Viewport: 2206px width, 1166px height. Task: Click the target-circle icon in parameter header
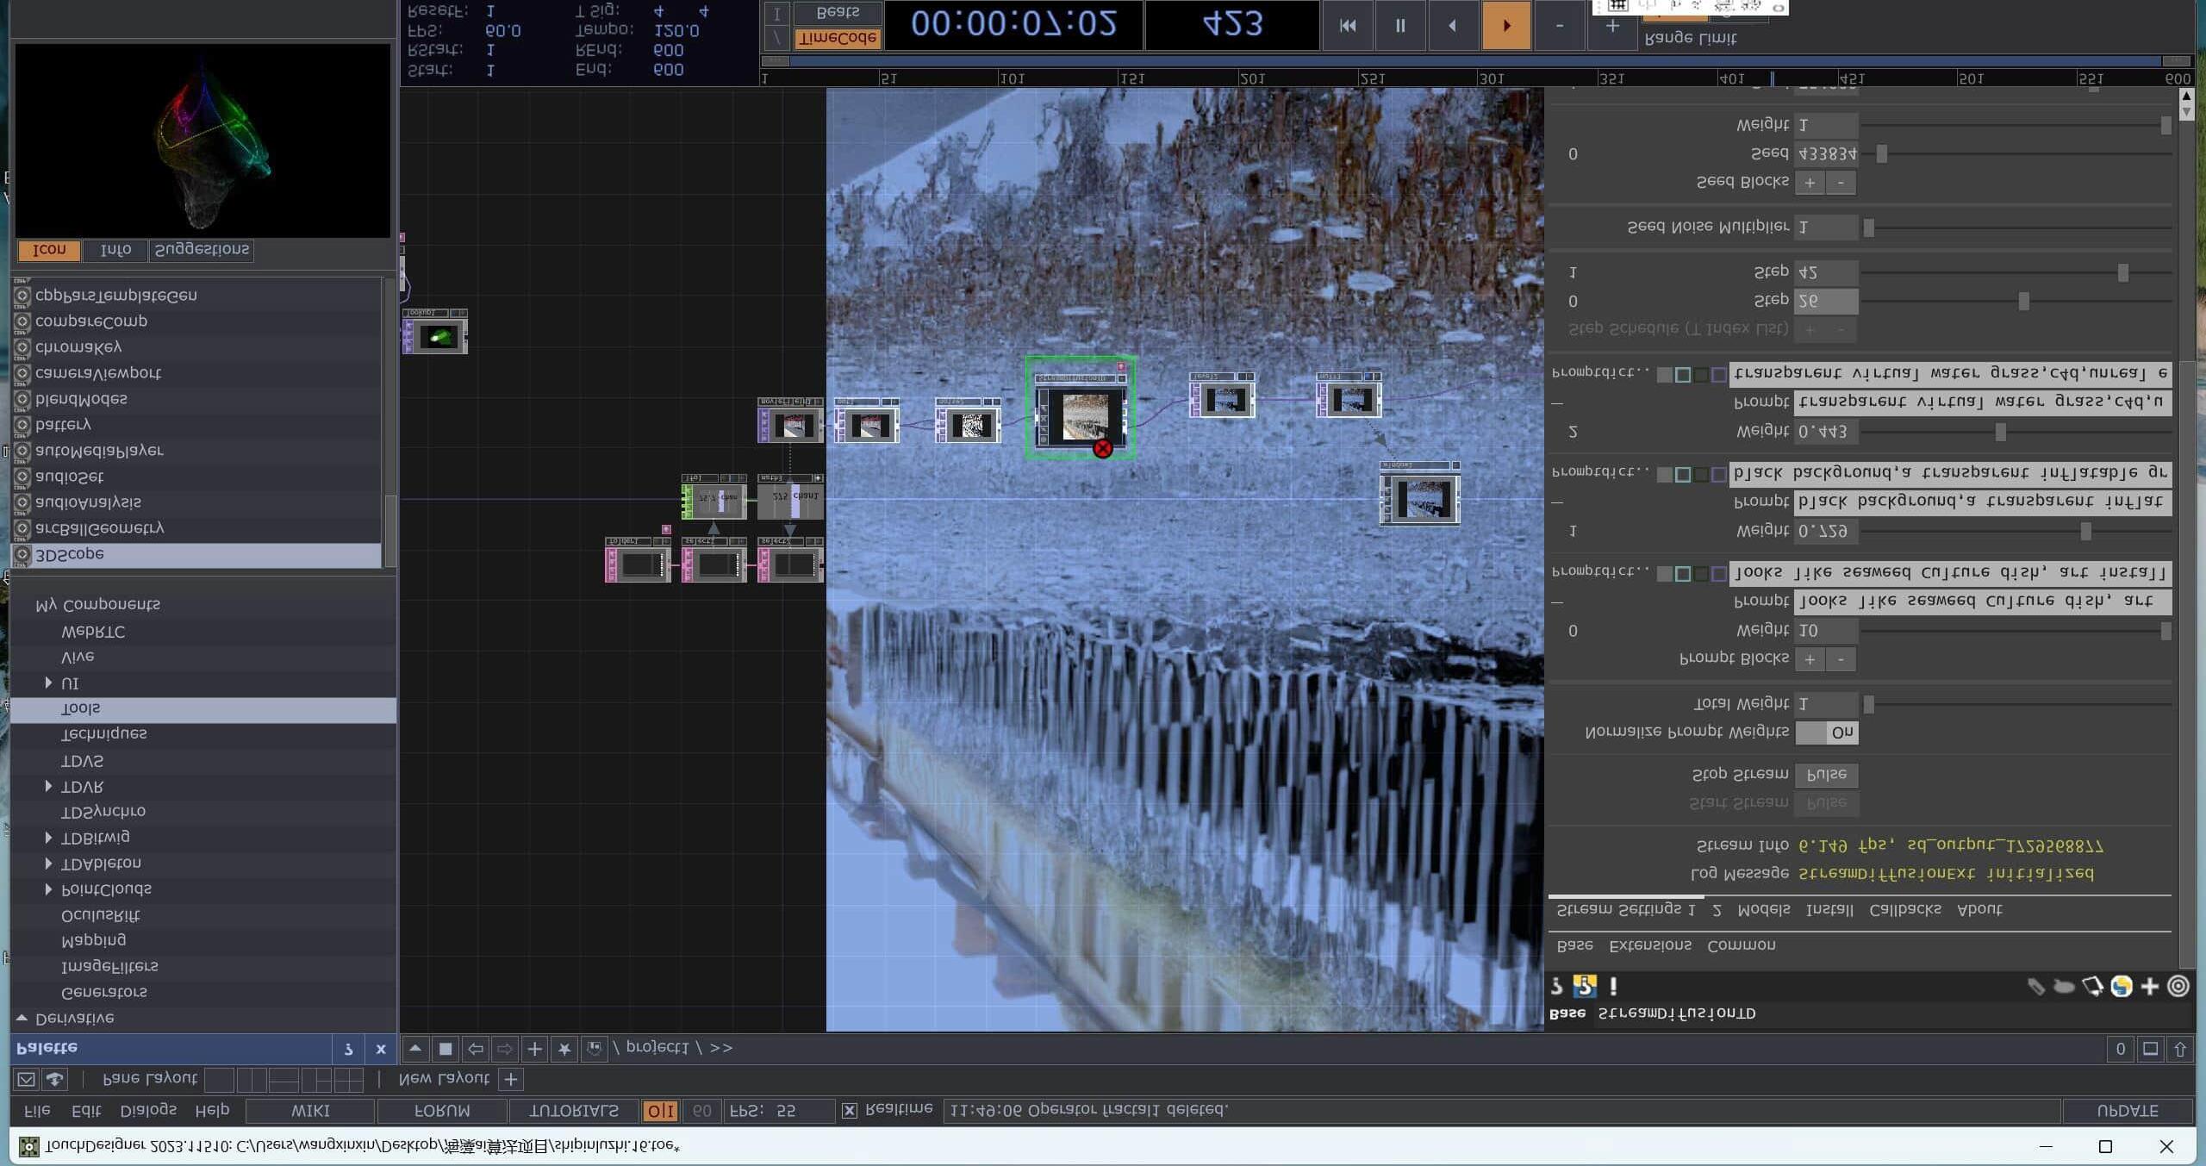[x=2178, y=986]
